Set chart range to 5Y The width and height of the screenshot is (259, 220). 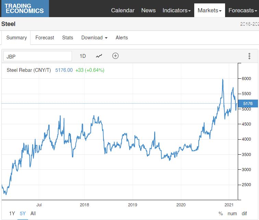pyautogui.click(x=23, y=213)
